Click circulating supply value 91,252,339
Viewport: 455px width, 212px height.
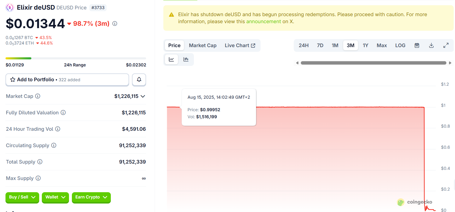tap(133, 145)
